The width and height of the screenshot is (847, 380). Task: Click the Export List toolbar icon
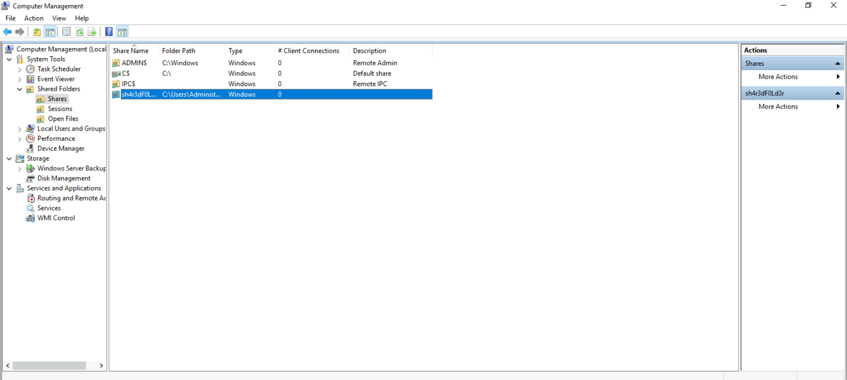(x=92, y=32)
